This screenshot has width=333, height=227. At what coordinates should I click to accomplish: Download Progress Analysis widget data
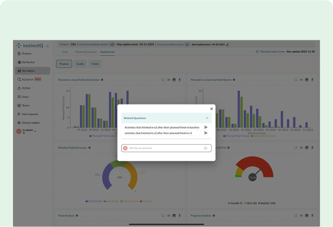(x=312, y=216)
